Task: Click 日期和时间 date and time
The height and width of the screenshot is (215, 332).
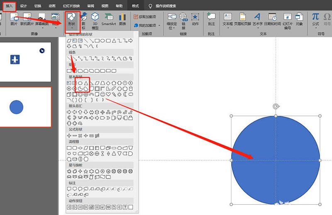Action: click(x=273, y=19)
